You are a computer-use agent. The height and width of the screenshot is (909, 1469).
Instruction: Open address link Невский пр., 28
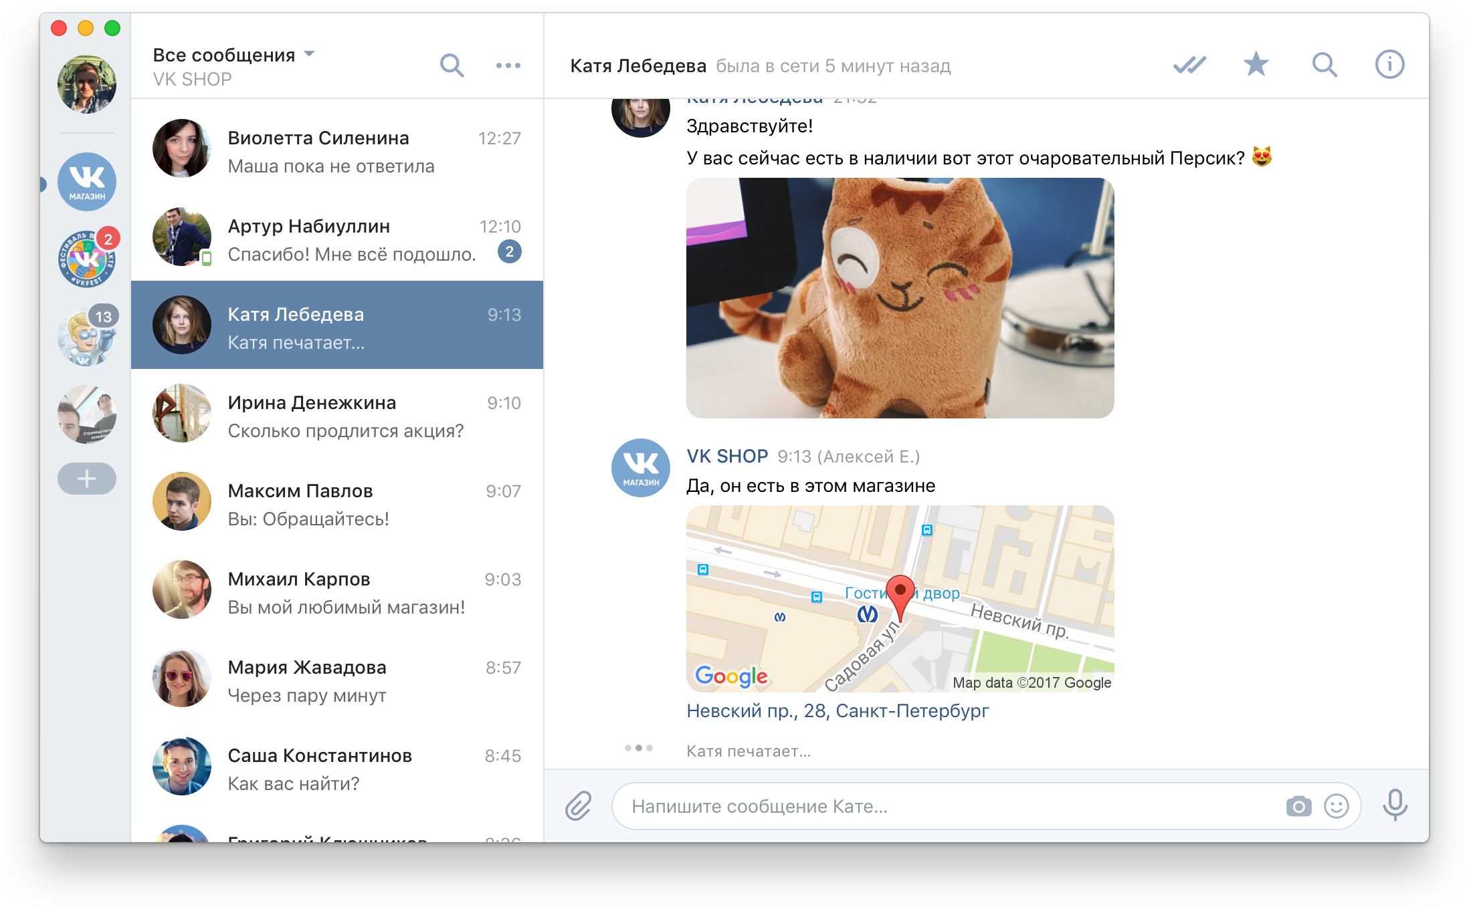click(x=838, y=710)
